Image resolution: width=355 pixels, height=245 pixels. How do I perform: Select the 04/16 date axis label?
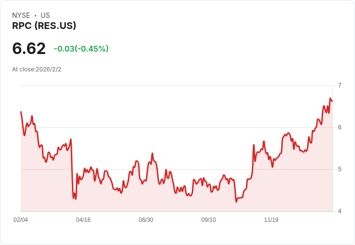pos(83,220)
